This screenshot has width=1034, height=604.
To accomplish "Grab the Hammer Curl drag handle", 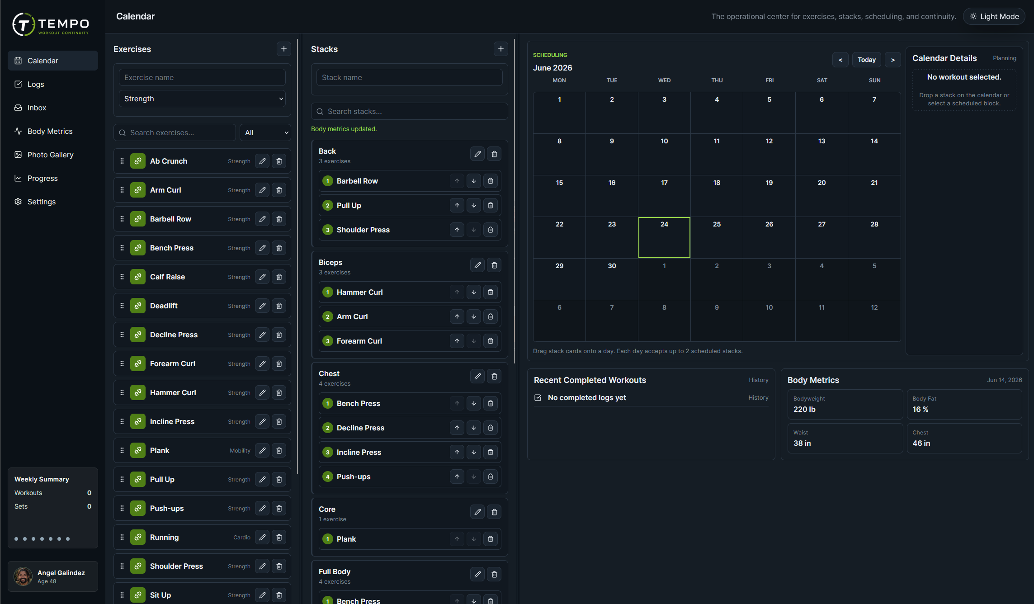I will (x=122, y=392).
